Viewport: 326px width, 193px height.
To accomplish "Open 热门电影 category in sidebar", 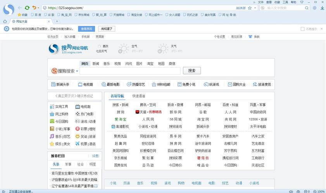I will (85, 114).
